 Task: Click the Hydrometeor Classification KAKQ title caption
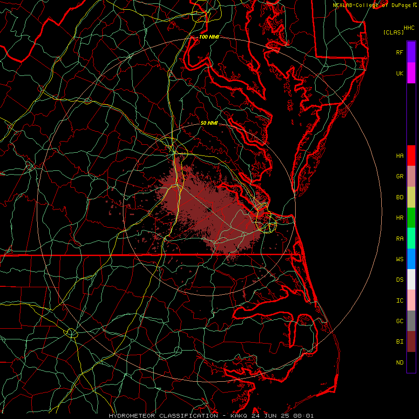211,416
